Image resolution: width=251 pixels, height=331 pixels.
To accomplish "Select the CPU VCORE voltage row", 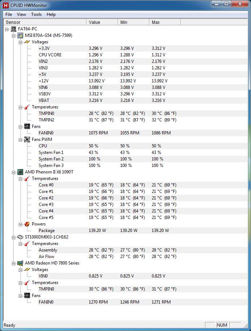I will [142, 55].
